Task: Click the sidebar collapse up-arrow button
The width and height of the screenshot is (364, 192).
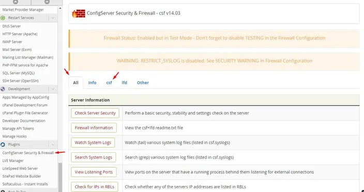Action: point(16,2)
